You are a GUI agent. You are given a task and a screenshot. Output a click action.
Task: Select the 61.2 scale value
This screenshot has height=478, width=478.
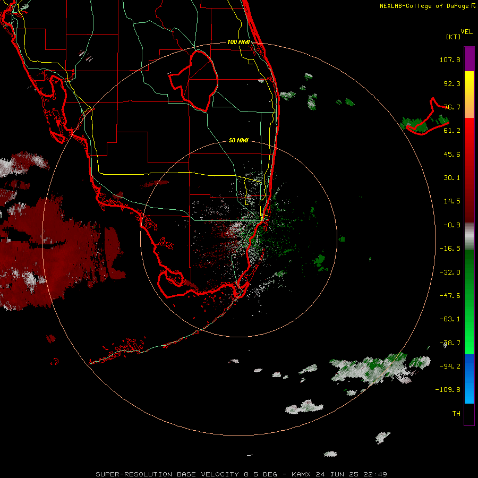452,131
